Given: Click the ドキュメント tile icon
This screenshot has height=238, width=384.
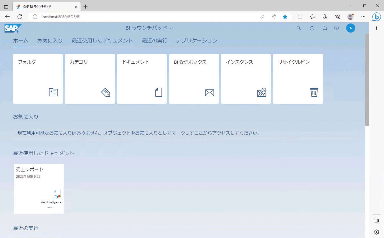Looking at the screenshot, I should (x=159, y=92).
